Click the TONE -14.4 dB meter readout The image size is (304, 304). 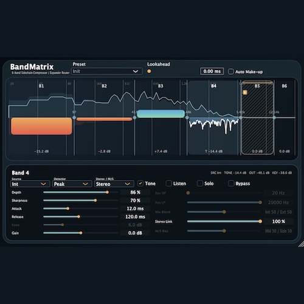(235, 173)
